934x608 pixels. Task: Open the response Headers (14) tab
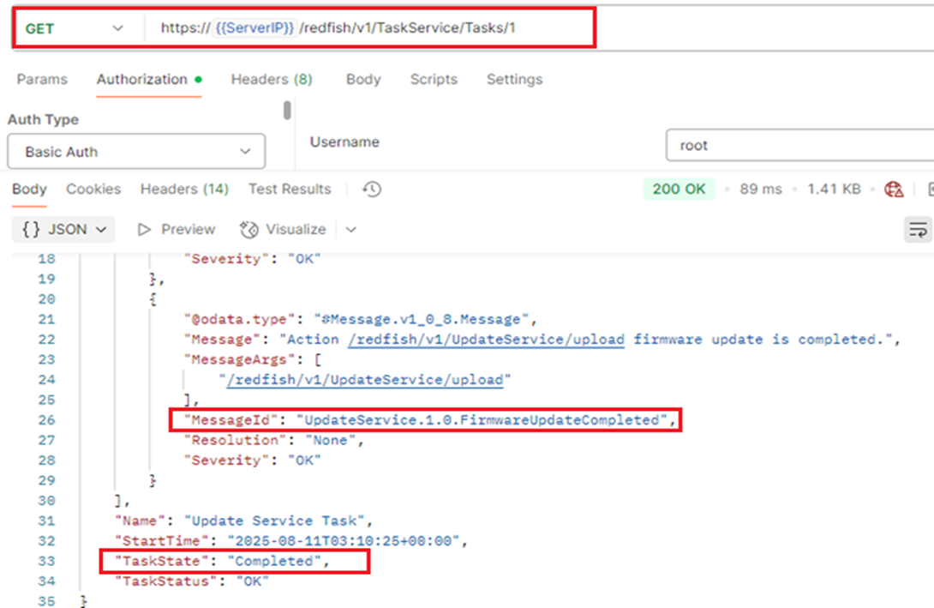[x=184, y=189]
